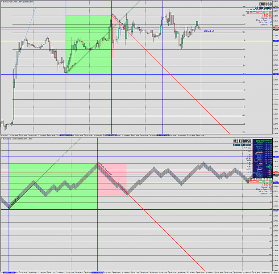The image size is (279, 274).
Task: Open the EURUSD,M2 chart title menu arrow
Action: 2,139
